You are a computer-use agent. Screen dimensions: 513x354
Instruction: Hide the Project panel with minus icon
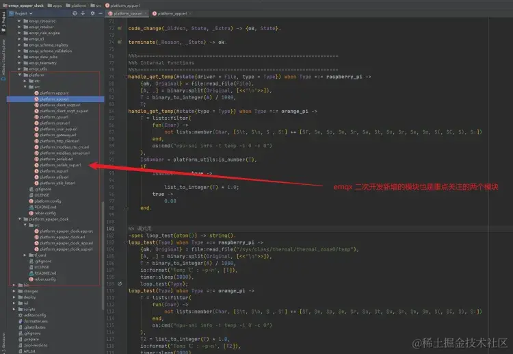(101, 14)
